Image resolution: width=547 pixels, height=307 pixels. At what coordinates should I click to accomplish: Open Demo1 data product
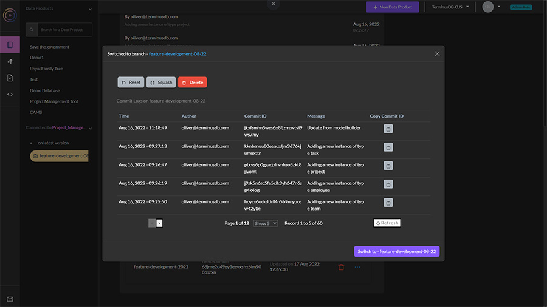36,58
